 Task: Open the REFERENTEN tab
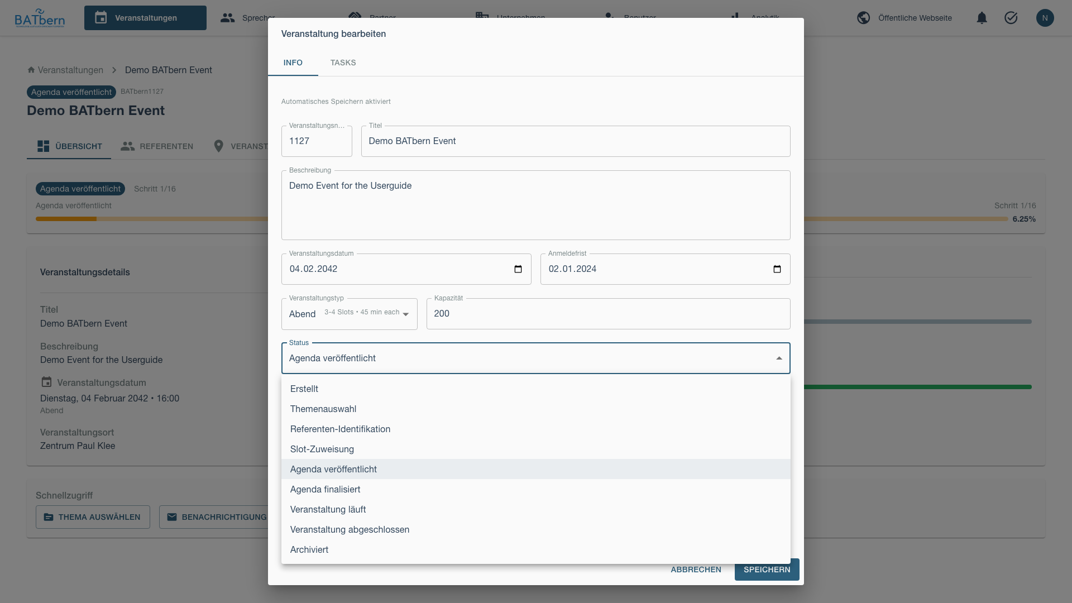157,146
